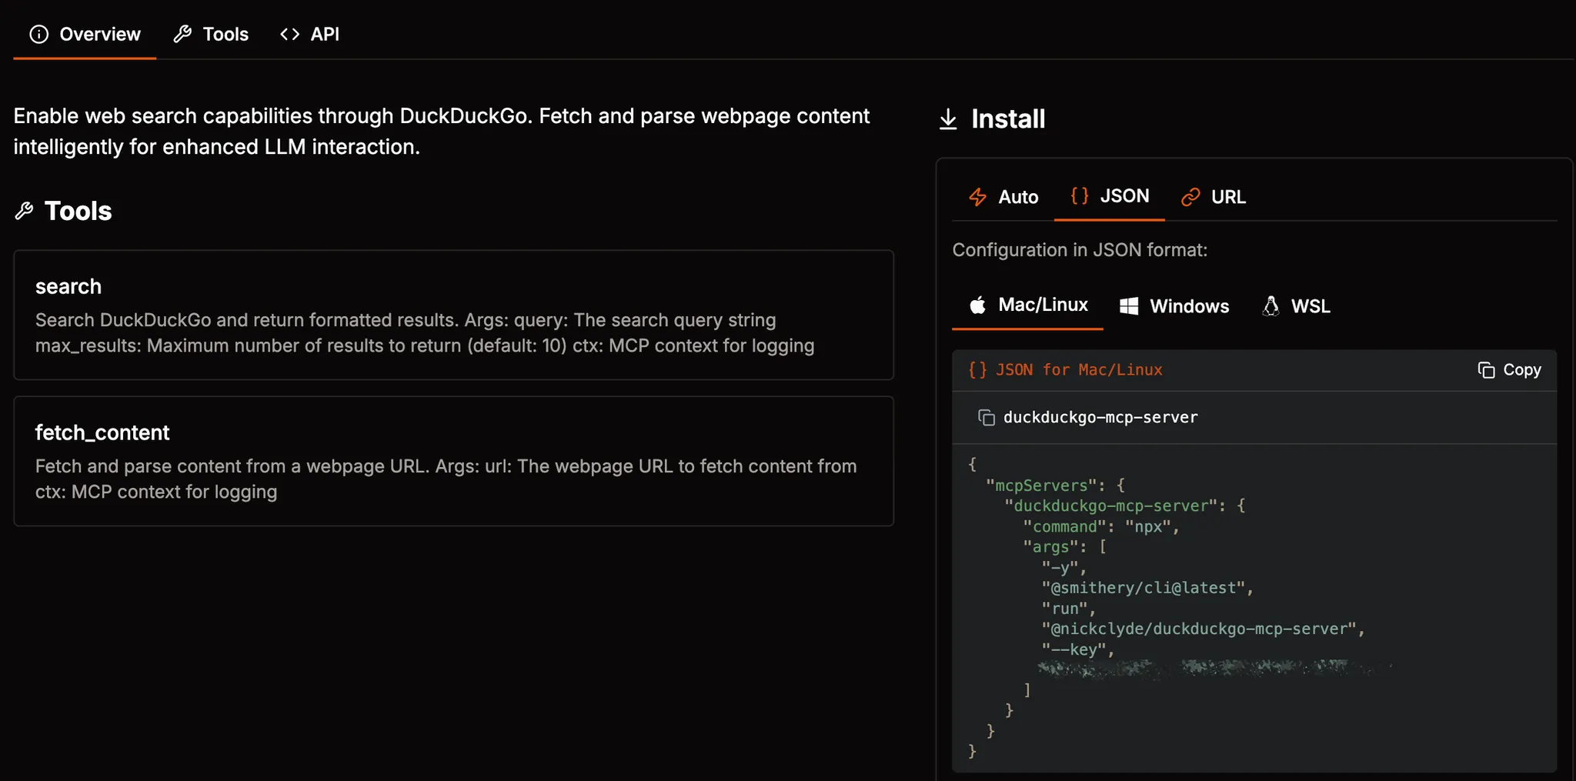Click the copy icon in Copy button
Viewport: 1576px width, 781px height.
point(1486,370)
